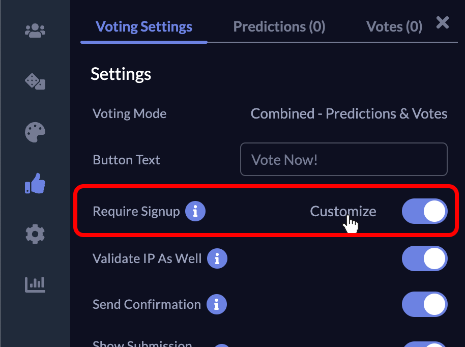This screenshot has height=347, width=465.
Task: Open Voting Mode dropdown showing Combined
Action: coord(348,113)
